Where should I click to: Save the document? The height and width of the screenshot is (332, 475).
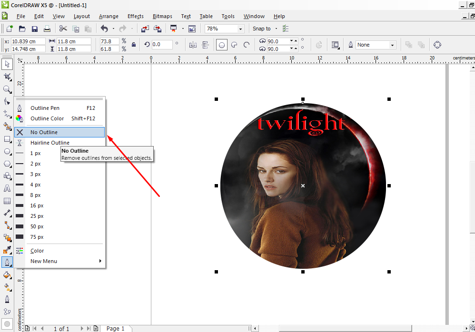point(35,29)
